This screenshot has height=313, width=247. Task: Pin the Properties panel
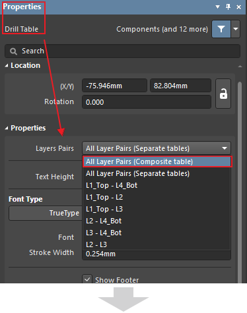click(x=229, y=7)
